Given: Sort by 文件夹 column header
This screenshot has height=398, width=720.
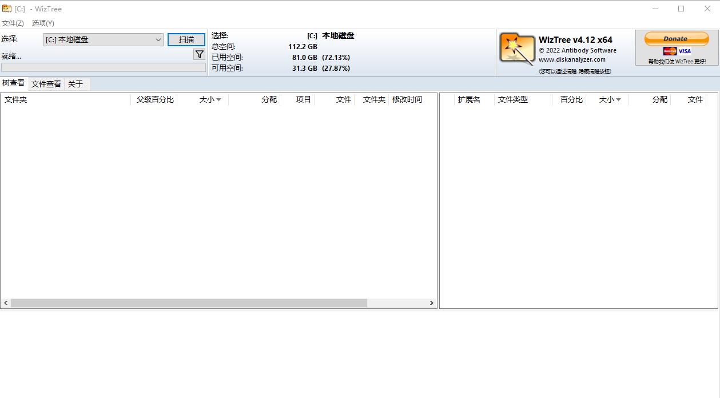Looking at the screenshot, I should pyautogui.click(x=66, y=99).
